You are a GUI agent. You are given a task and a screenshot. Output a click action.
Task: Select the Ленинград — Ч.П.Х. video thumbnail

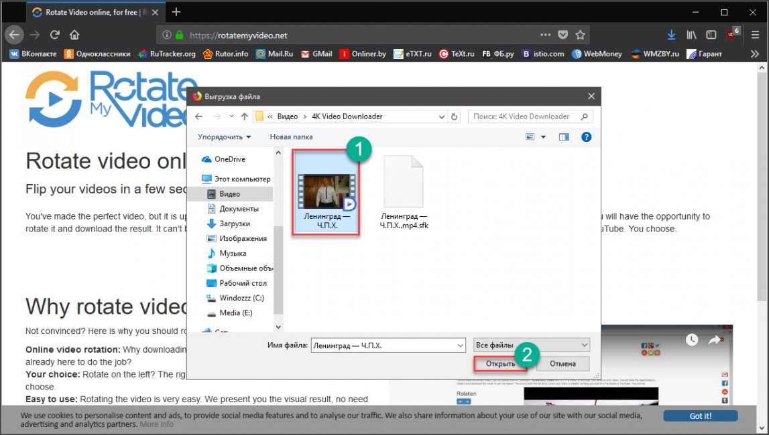coord(327,192)
